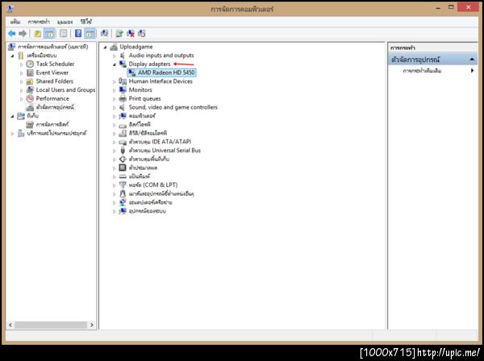Image resolution: width=484 pixels, height=361 pixels.
Task: Click the Processors (ตัวประมวลผล) chip icon
Action: click(123, 168)
